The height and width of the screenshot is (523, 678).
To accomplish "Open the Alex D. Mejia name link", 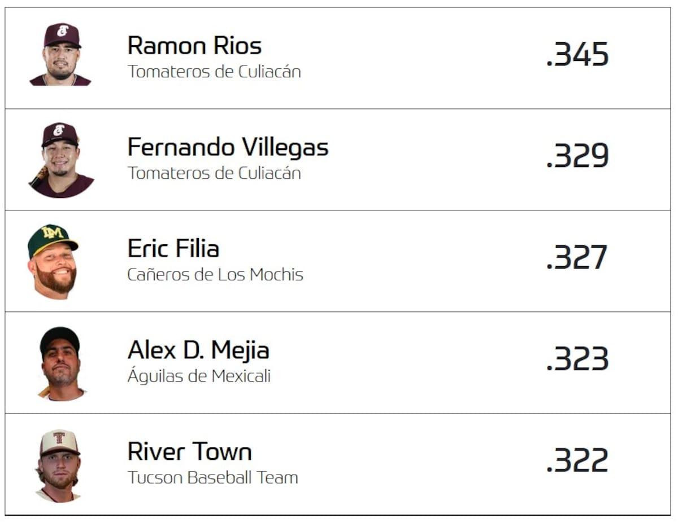I will (x=198, y=350).
